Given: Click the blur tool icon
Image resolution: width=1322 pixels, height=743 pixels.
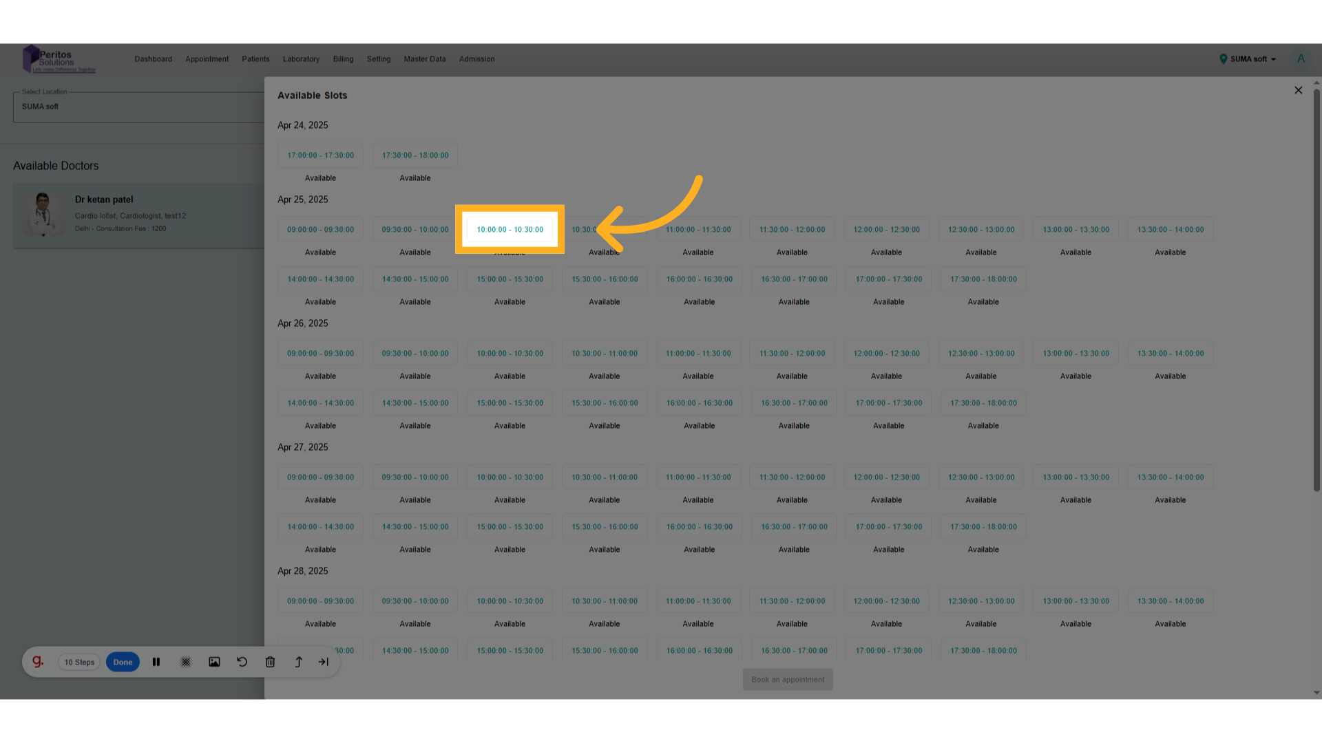Looking at the screenshot, I should click(x=186, y=662).
